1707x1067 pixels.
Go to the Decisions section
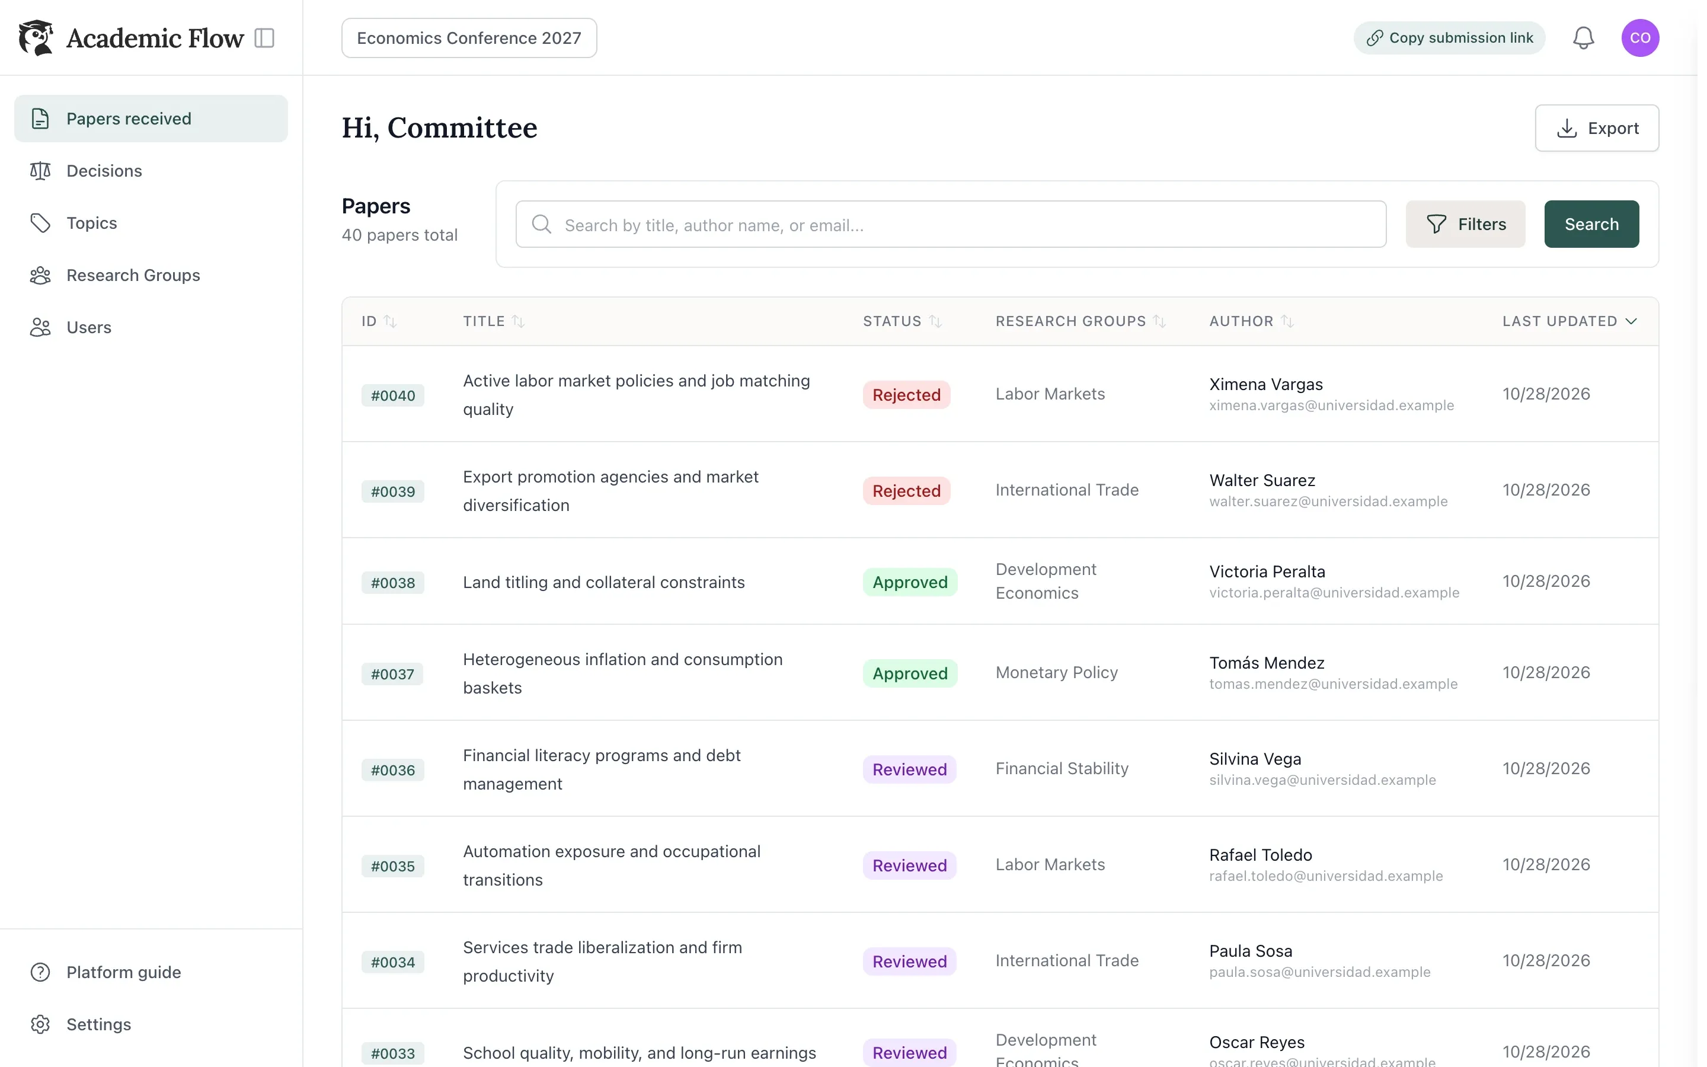[x=151, y=171]
